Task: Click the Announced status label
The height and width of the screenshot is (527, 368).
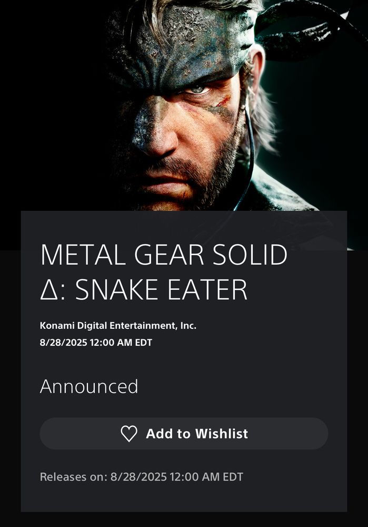Action: pyautogui.click(x=89, y=386)
